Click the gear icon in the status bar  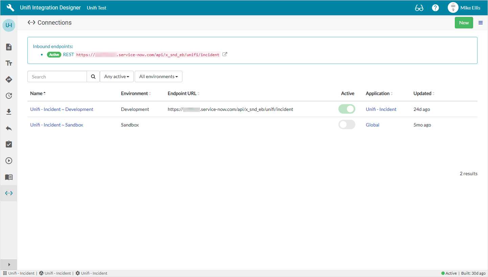77,273
